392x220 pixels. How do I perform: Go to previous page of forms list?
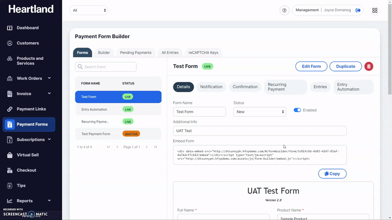pyautogui.click(x=117, y=147)
